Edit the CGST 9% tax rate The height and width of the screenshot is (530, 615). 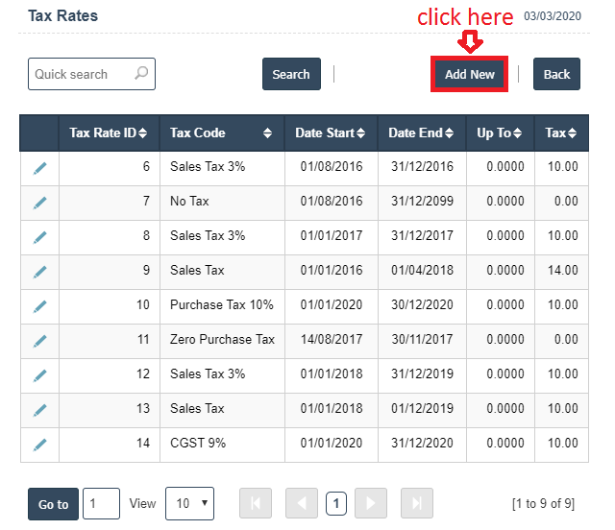(x=39, y=445)
